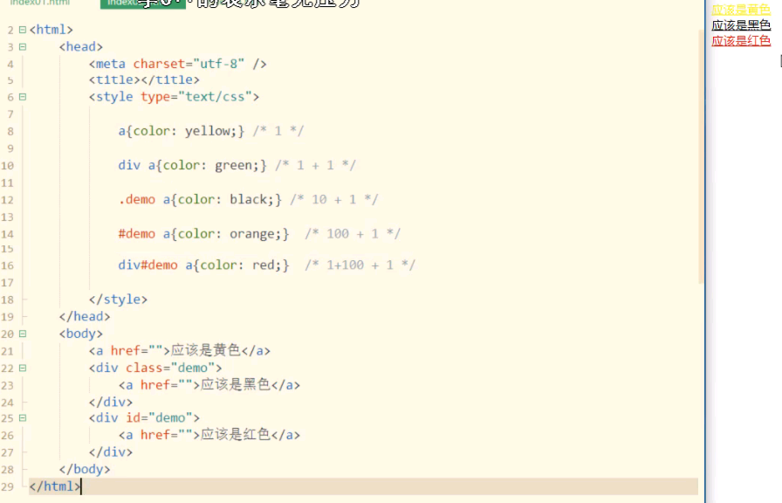Click the closing </body> tag
The width and height of the screenshot is (782, 503).
click(85, 469)
